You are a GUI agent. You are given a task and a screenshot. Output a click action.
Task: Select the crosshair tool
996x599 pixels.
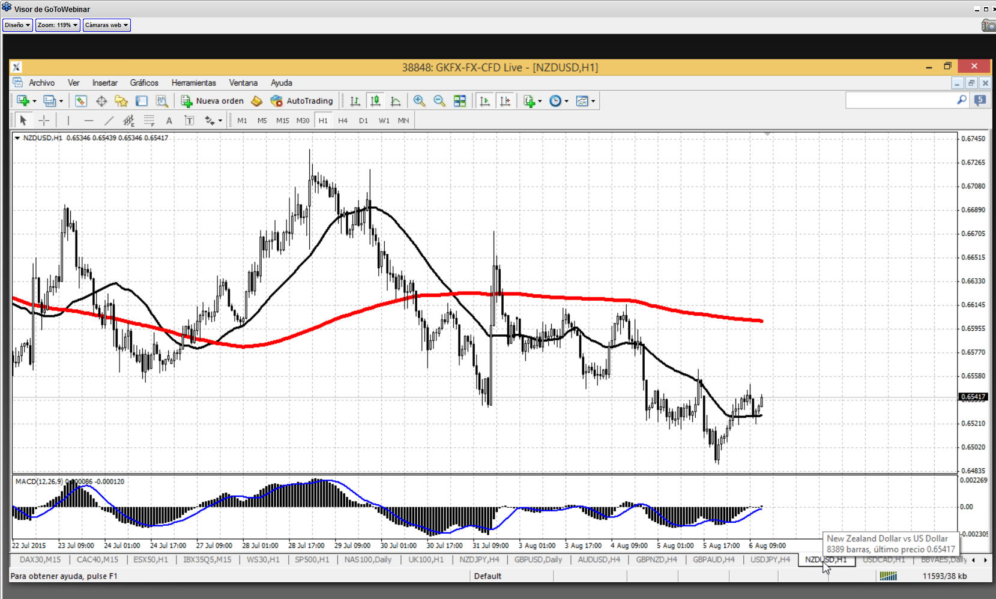point(44,121)
